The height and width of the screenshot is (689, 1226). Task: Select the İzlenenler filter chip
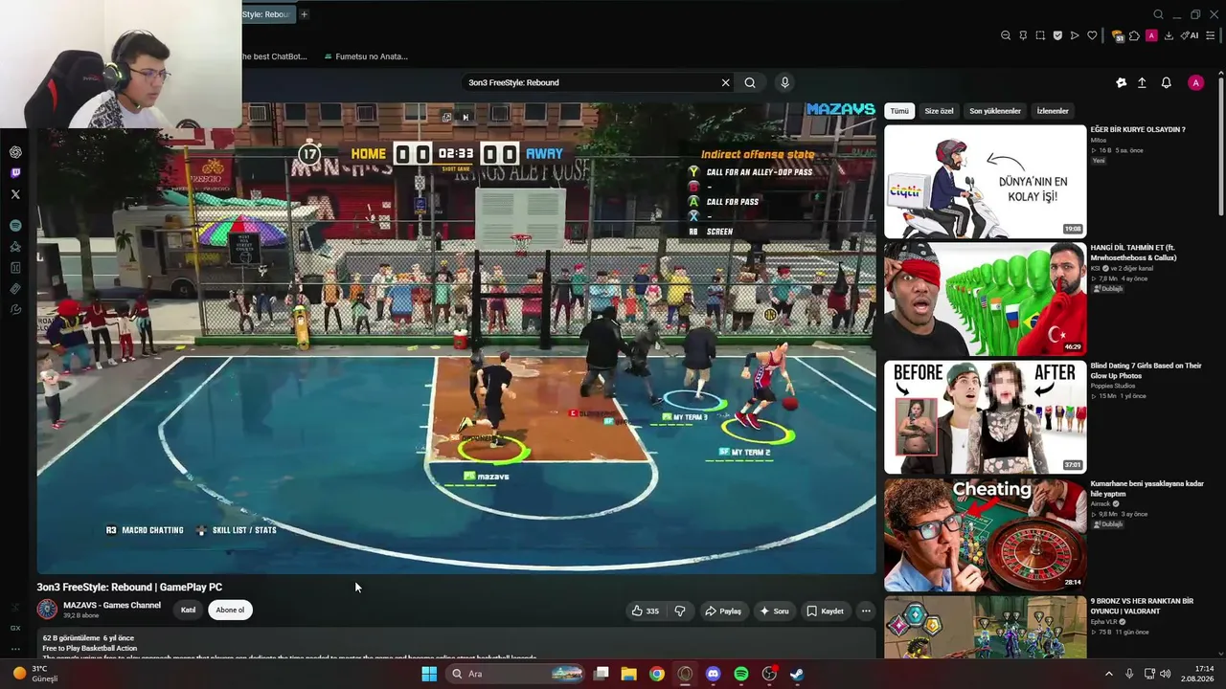coord(1053,111)
